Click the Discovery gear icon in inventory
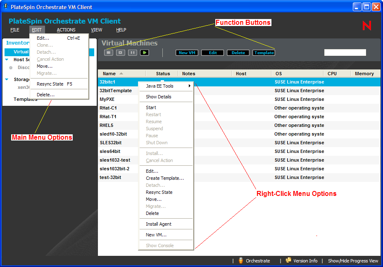383x267 pixels. point(11,68)
